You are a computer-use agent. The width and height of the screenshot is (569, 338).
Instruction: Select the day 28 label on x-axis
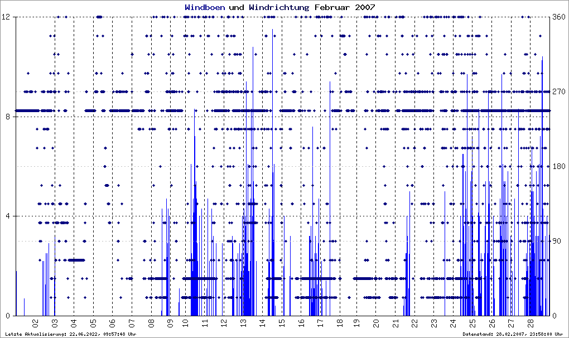[x=530, y=323]
